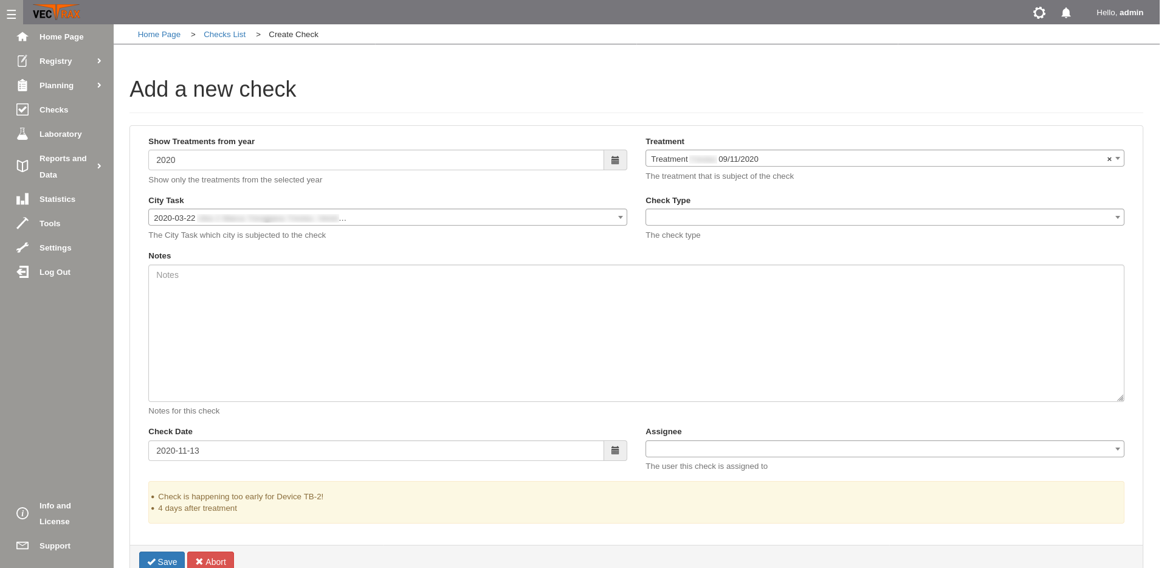Open the Check Type dropdown
This screenshot has width=1167, height=568.
click(884, 217)
